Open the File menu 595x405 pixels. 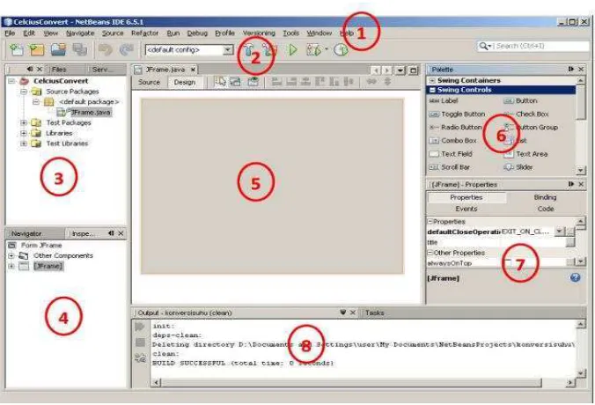coord(10,33)
